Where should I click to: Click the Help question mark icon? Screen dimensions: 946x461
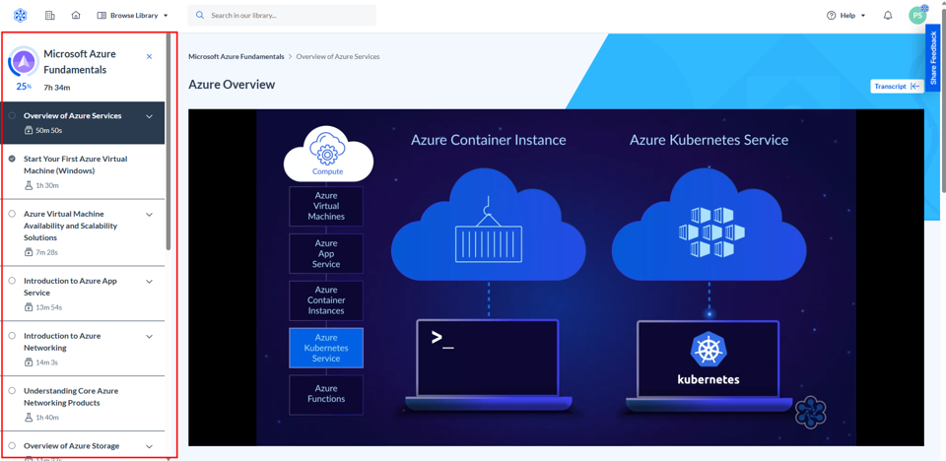tap(832, 15)
